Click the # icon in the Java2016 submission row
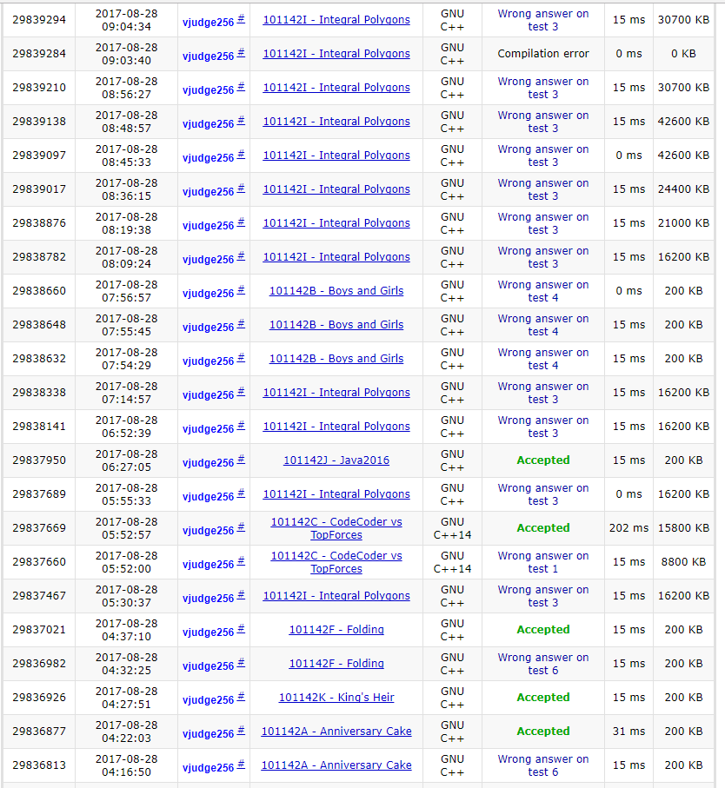The height and width of the screenshot is (788, 725). pyautogui.click(x=241, y=460)
